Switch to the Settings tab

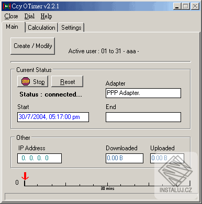[71, 28]
